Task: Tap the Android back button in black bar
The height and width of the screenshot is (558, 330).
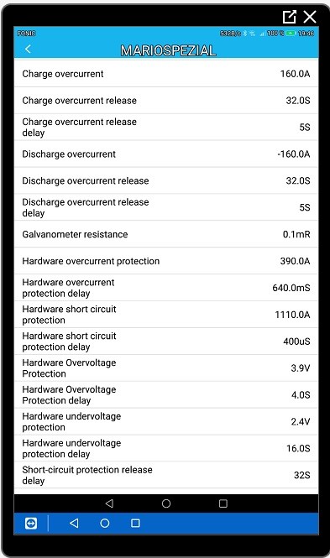Action: 110,503
